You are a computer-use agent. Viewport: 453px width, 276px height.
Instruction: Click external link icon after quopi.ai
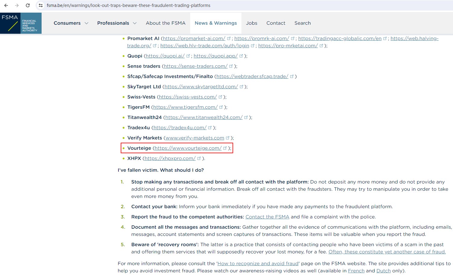point(188,56)
